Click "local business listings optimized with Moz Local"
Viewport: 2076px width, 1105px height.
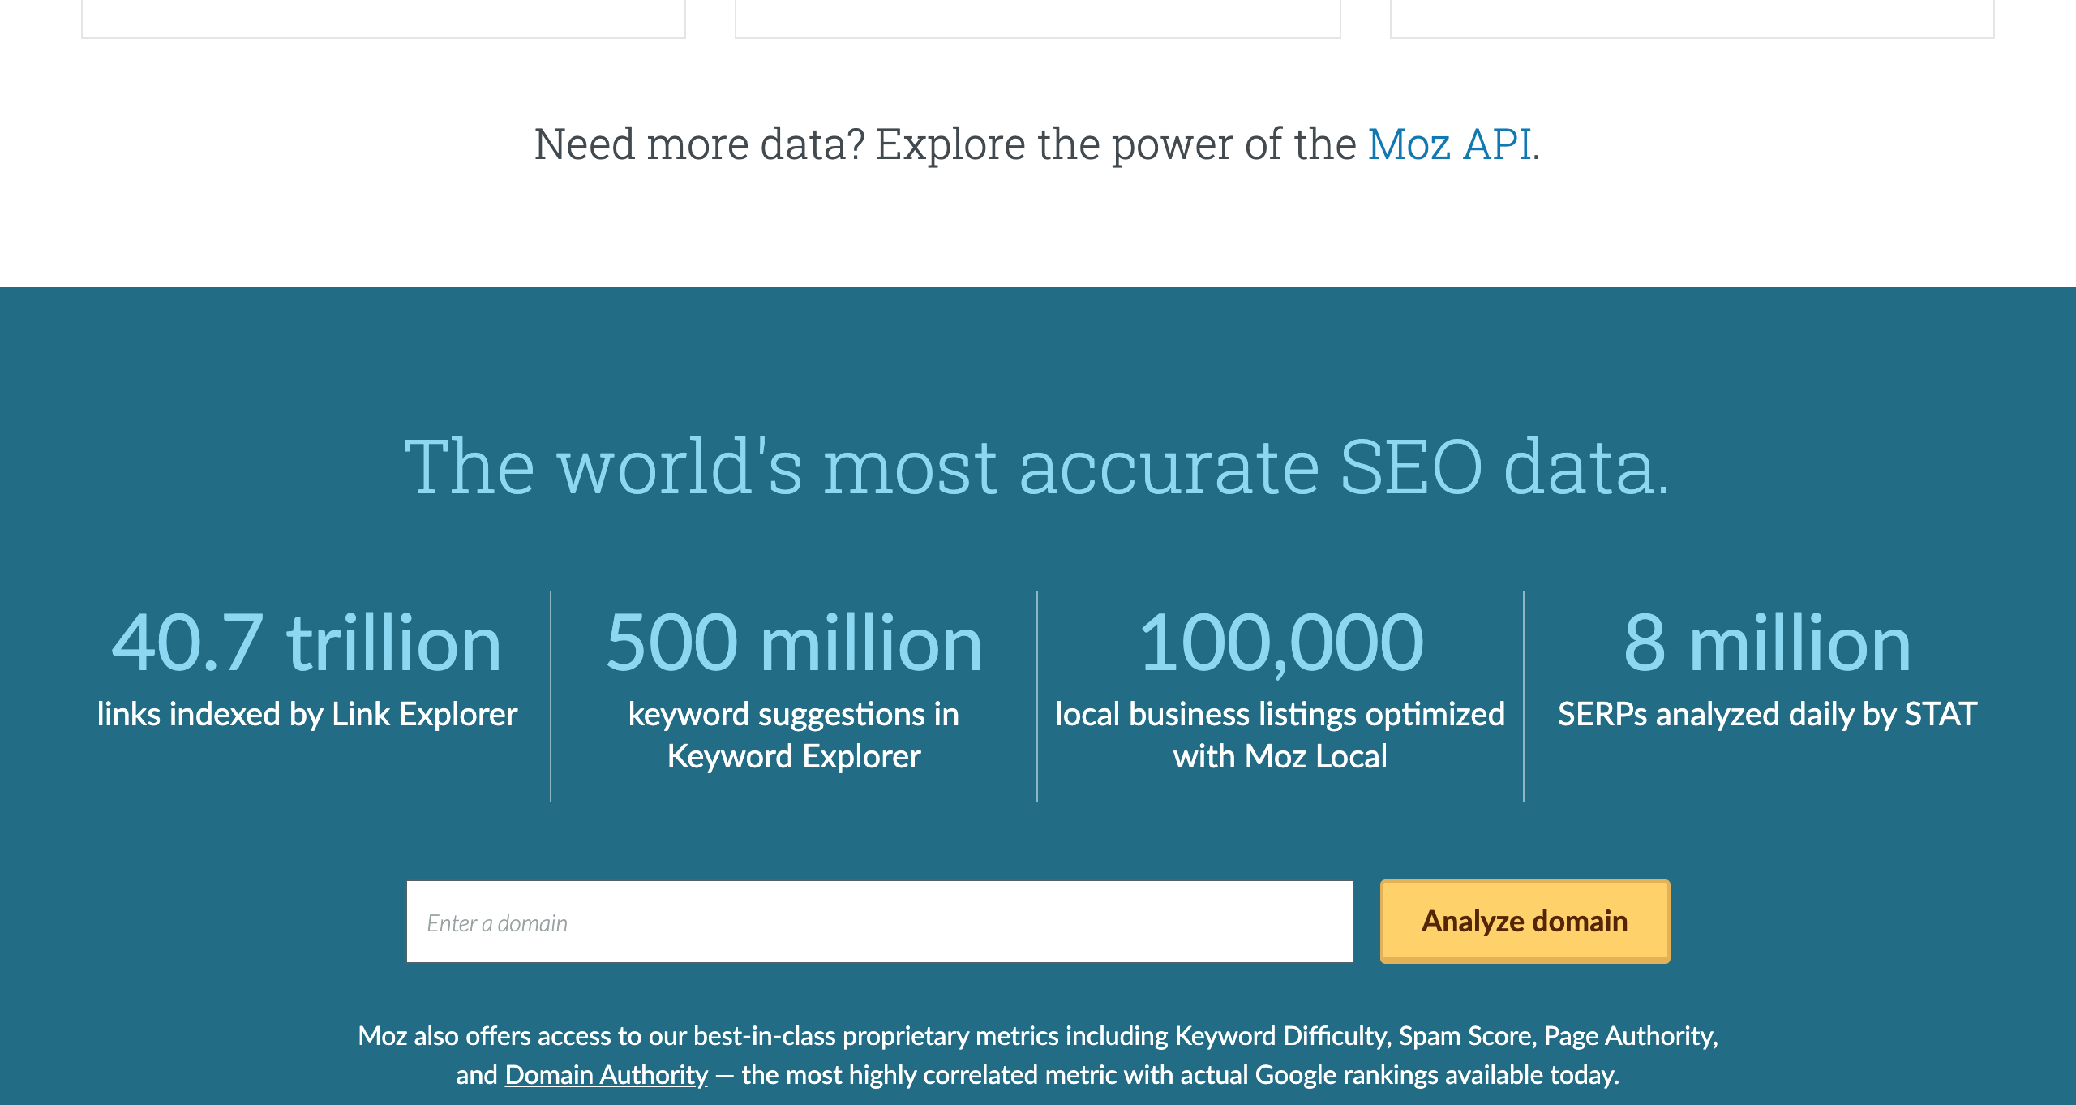point(1280,735)
